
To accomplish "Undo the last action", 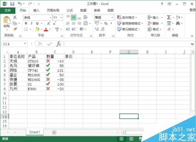I will (20, 4).
